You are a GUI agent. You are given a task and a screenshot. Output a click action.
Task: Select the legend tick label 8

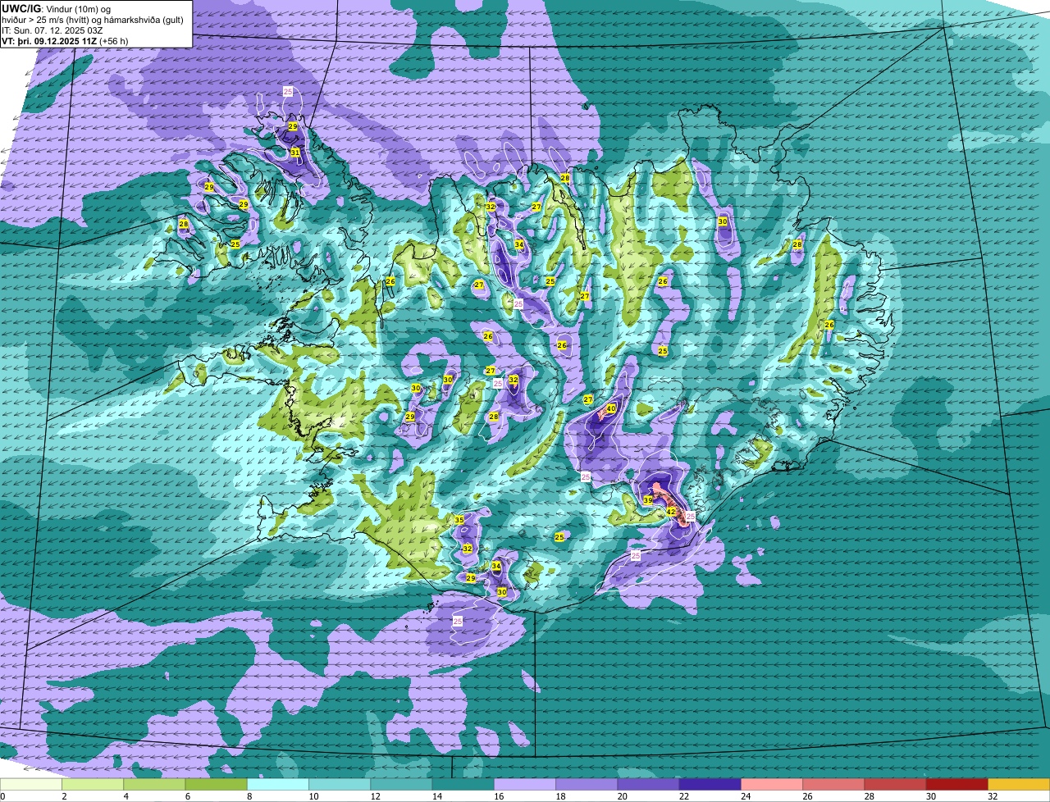(x=248, y=796)
